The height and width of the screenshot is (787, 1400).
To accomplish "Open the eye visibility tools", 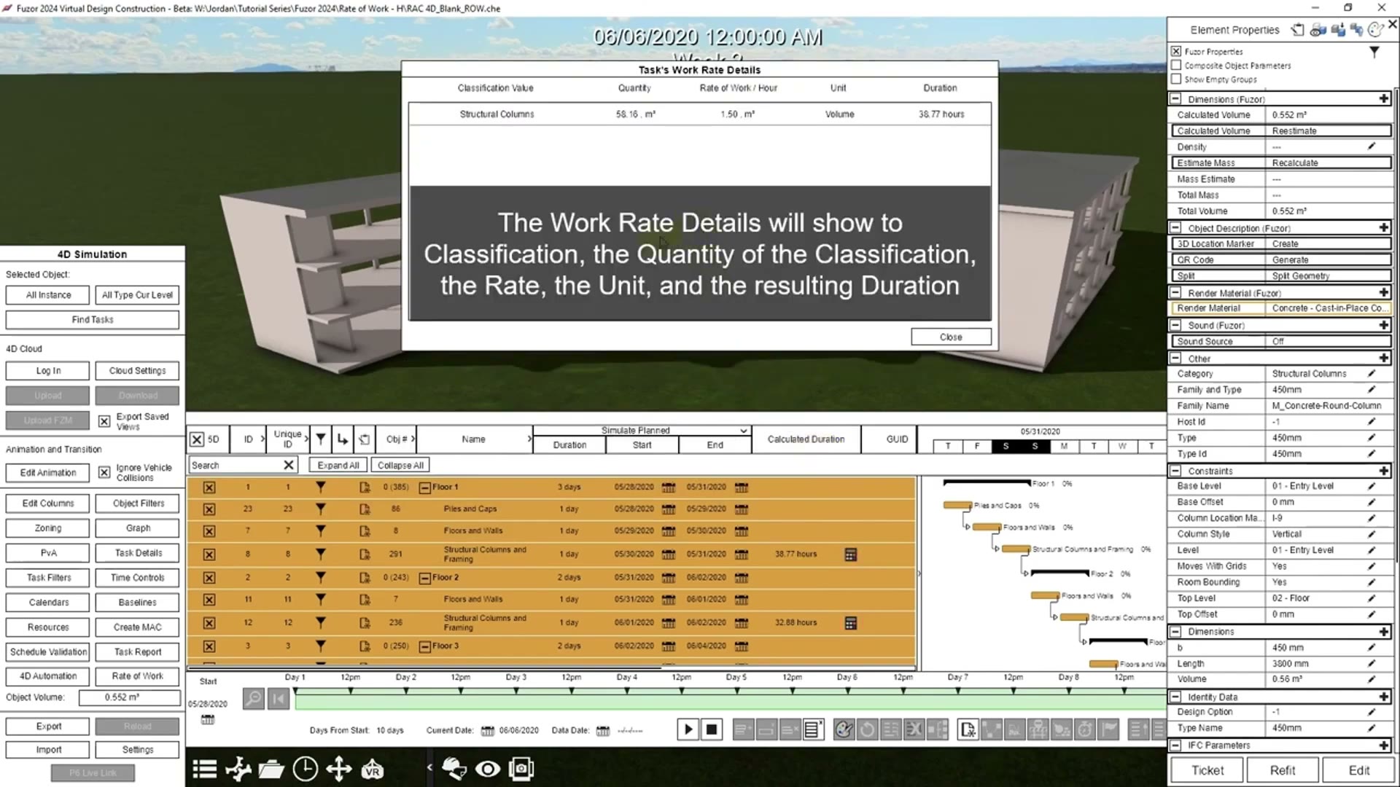I will (x=488, y=769).
